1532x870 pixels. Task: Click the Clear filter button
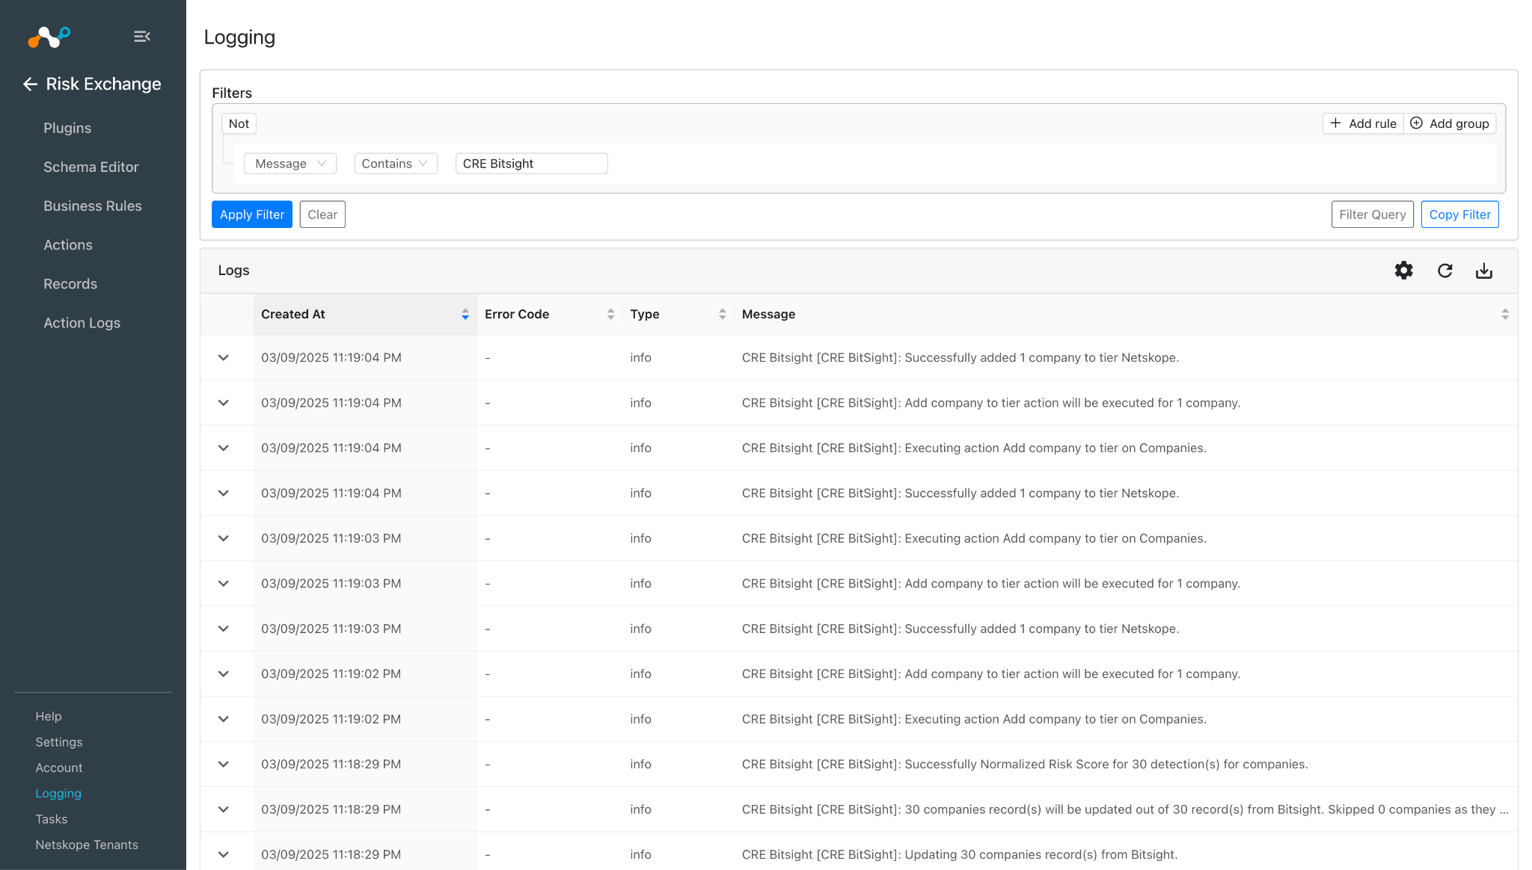(322, 215)
